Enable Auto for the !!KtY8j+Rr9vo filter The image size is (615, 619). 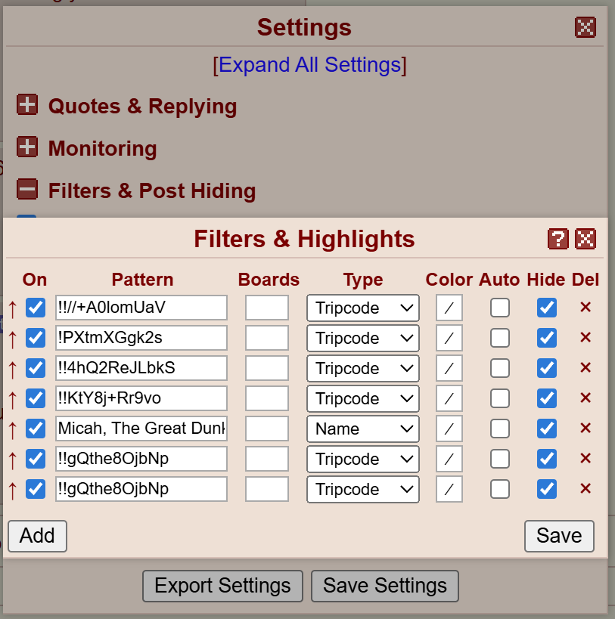pos(500,398)
